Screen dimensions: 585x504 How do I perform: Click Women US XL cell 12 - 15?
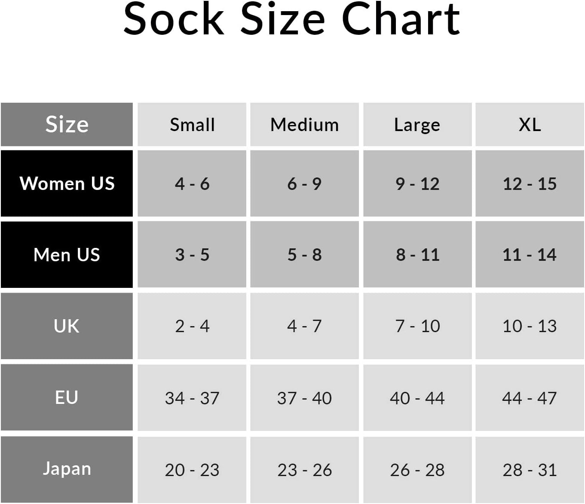click(530, 183)
